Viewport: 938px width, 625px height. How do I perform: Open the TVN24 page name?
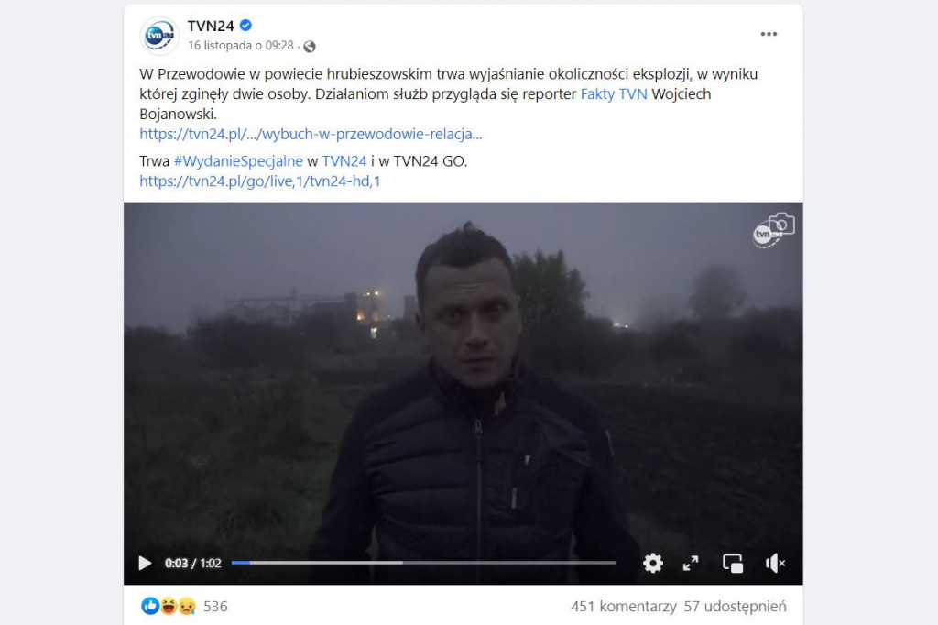pyautogui.click(x=211, y=26)
